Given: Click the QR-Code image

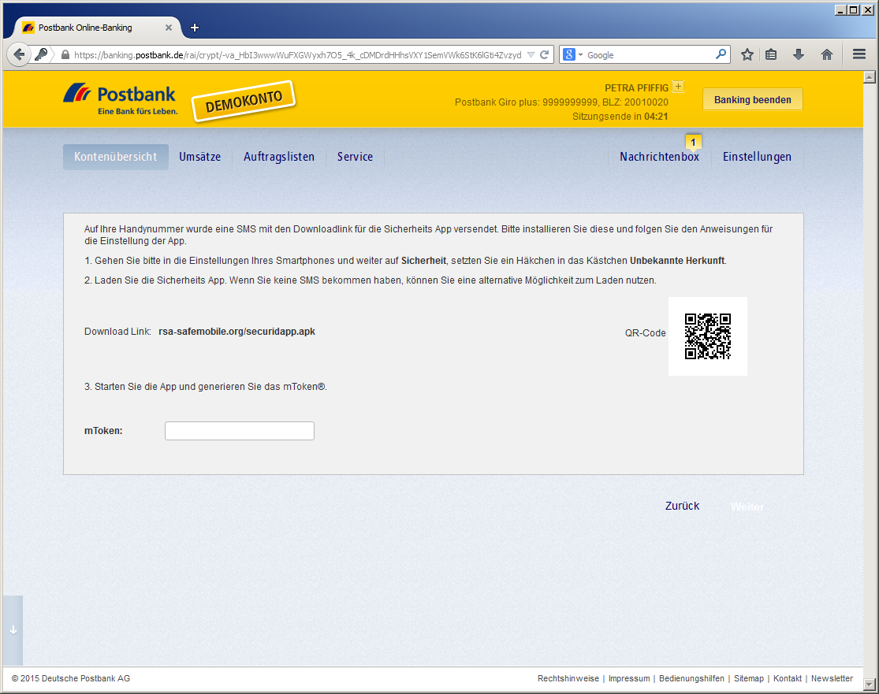Looking at the screenshot, I should tap(707, 336).
